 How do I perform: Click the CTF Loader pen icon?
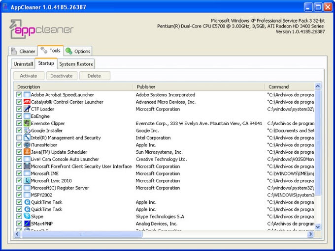click(x=27, y=109)
